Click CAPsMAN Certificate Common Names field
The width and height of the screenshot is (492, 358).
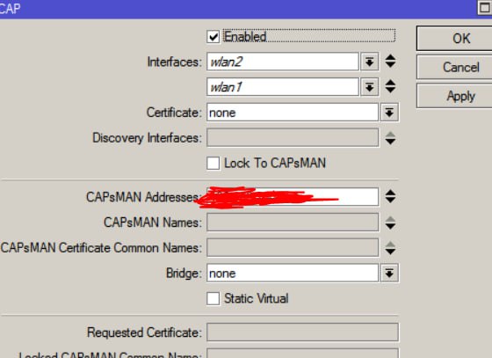(293, 247)
